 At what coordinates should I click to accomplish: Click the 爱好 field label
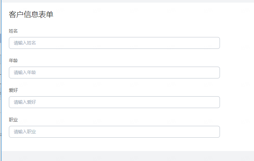(x=13, y=90)
